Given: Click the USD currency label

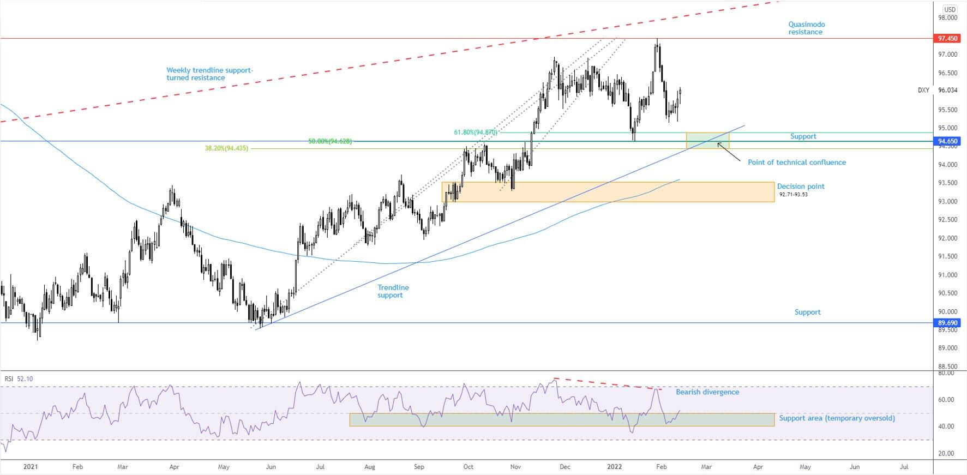Looking at the screenshot, I should 950,9.
